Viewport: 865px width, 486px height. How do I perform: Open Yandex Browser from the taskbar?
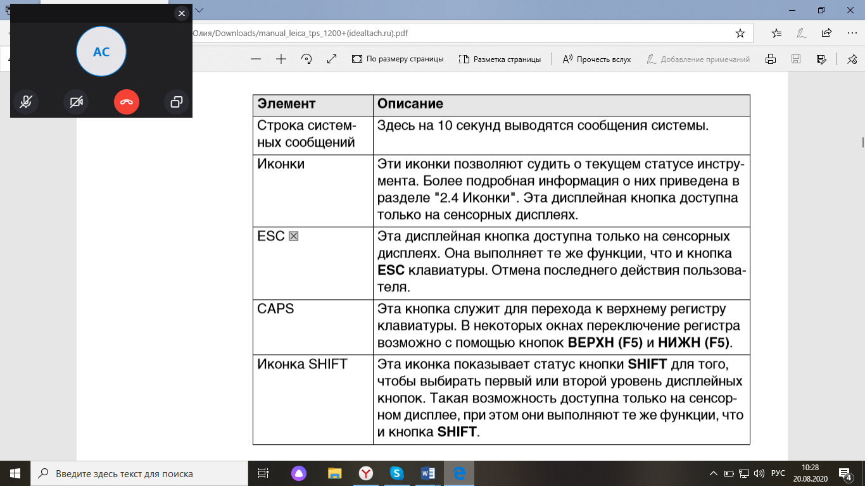coord(366,473)
